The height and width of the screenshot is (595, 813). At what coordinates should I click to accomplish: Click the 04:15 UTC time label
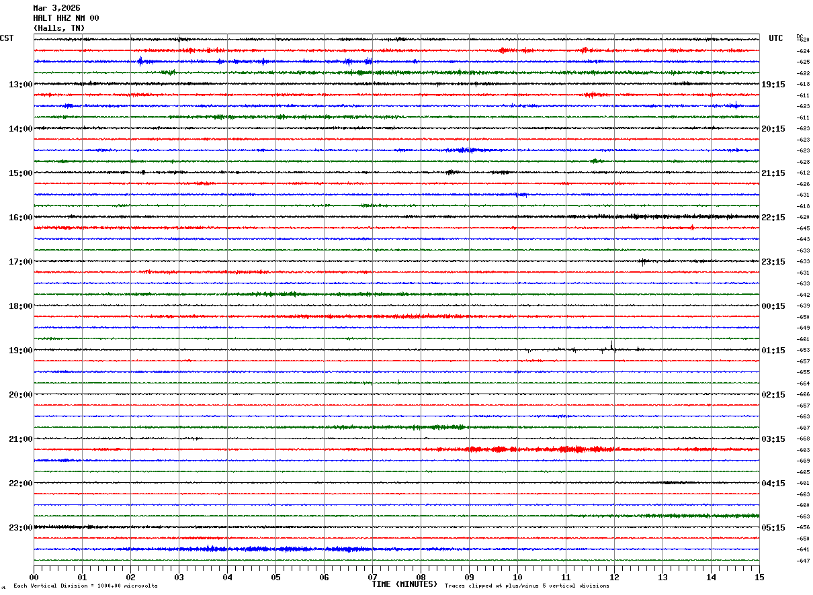pos(773,484)
